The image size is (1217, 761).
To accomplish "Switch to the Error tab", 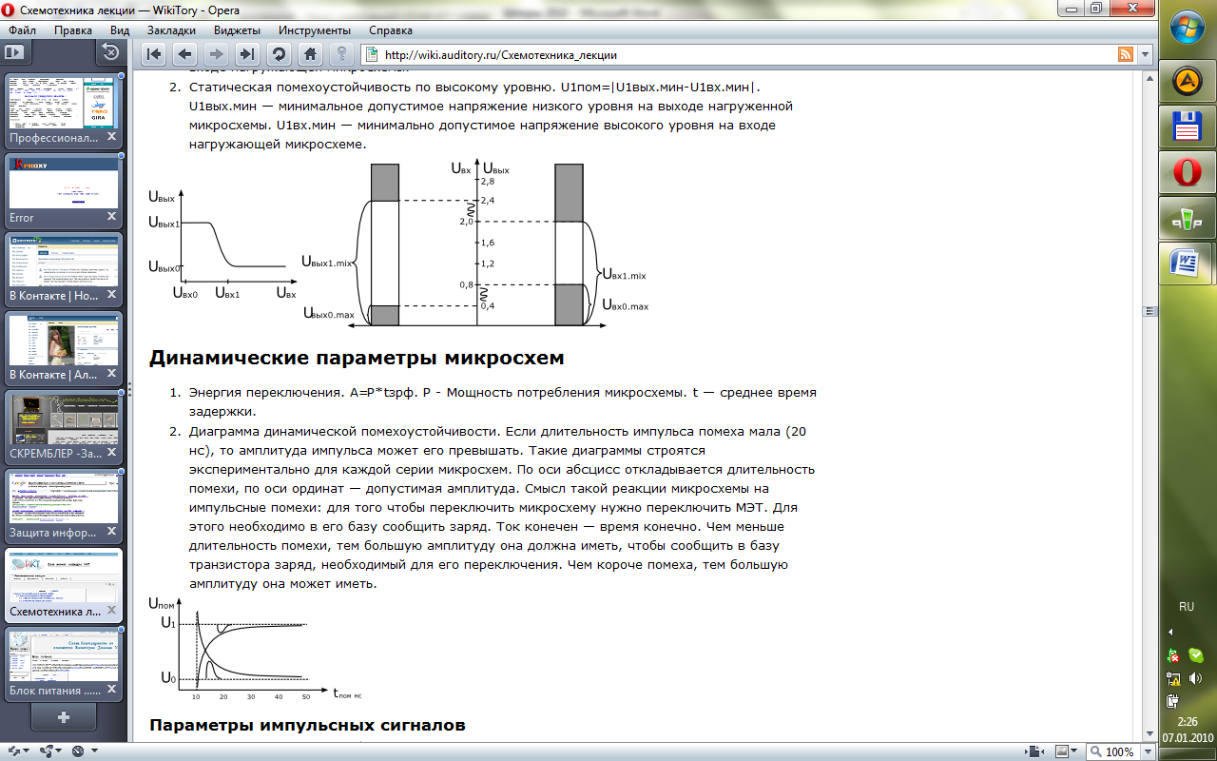I will click(x=63, y=189).
